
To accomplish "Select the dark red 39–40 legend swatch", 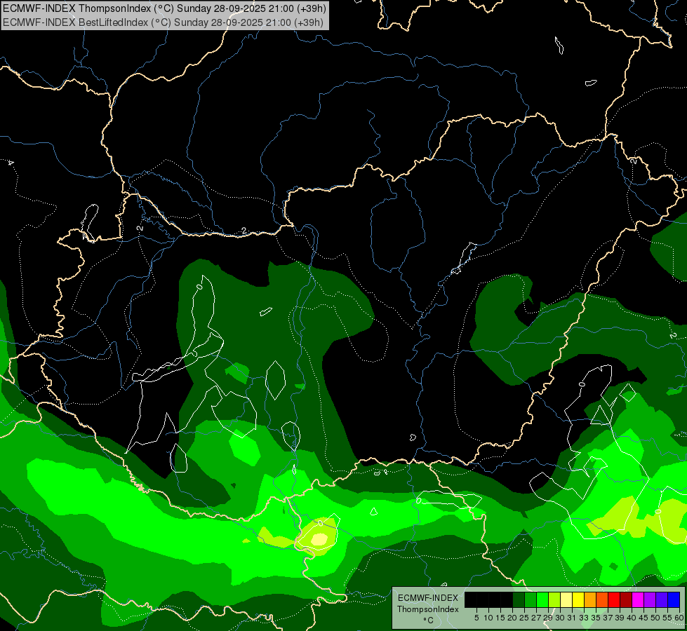I will (x=627, y=599).
